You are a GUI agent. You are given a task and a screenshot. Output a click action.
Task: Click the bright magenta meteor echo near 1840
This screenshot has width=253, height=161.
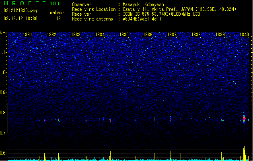(x=244, y=119)
